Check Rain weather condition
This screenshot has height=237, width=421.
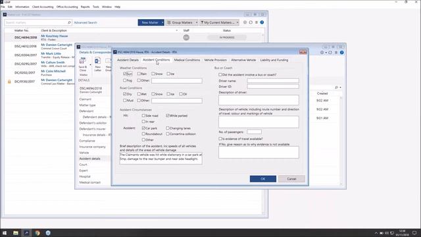[x=139, y=74]
